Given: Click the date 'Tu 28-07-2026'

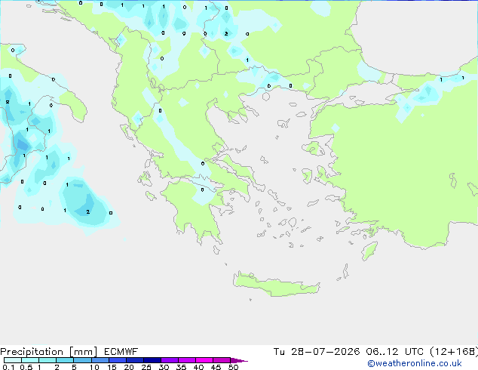Looking at the screenshot, I should click(x=317, y=352).
